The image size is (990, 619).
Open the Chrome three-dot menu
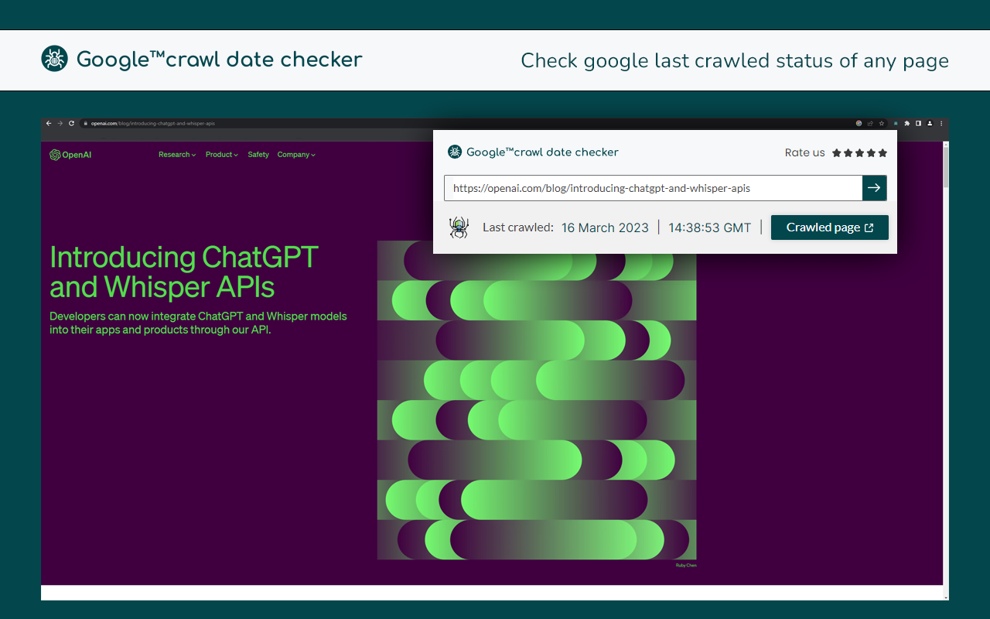click(940, 123)
